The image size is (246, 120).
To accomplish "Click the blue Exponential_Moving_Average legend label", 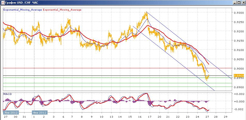I will 22,10.
